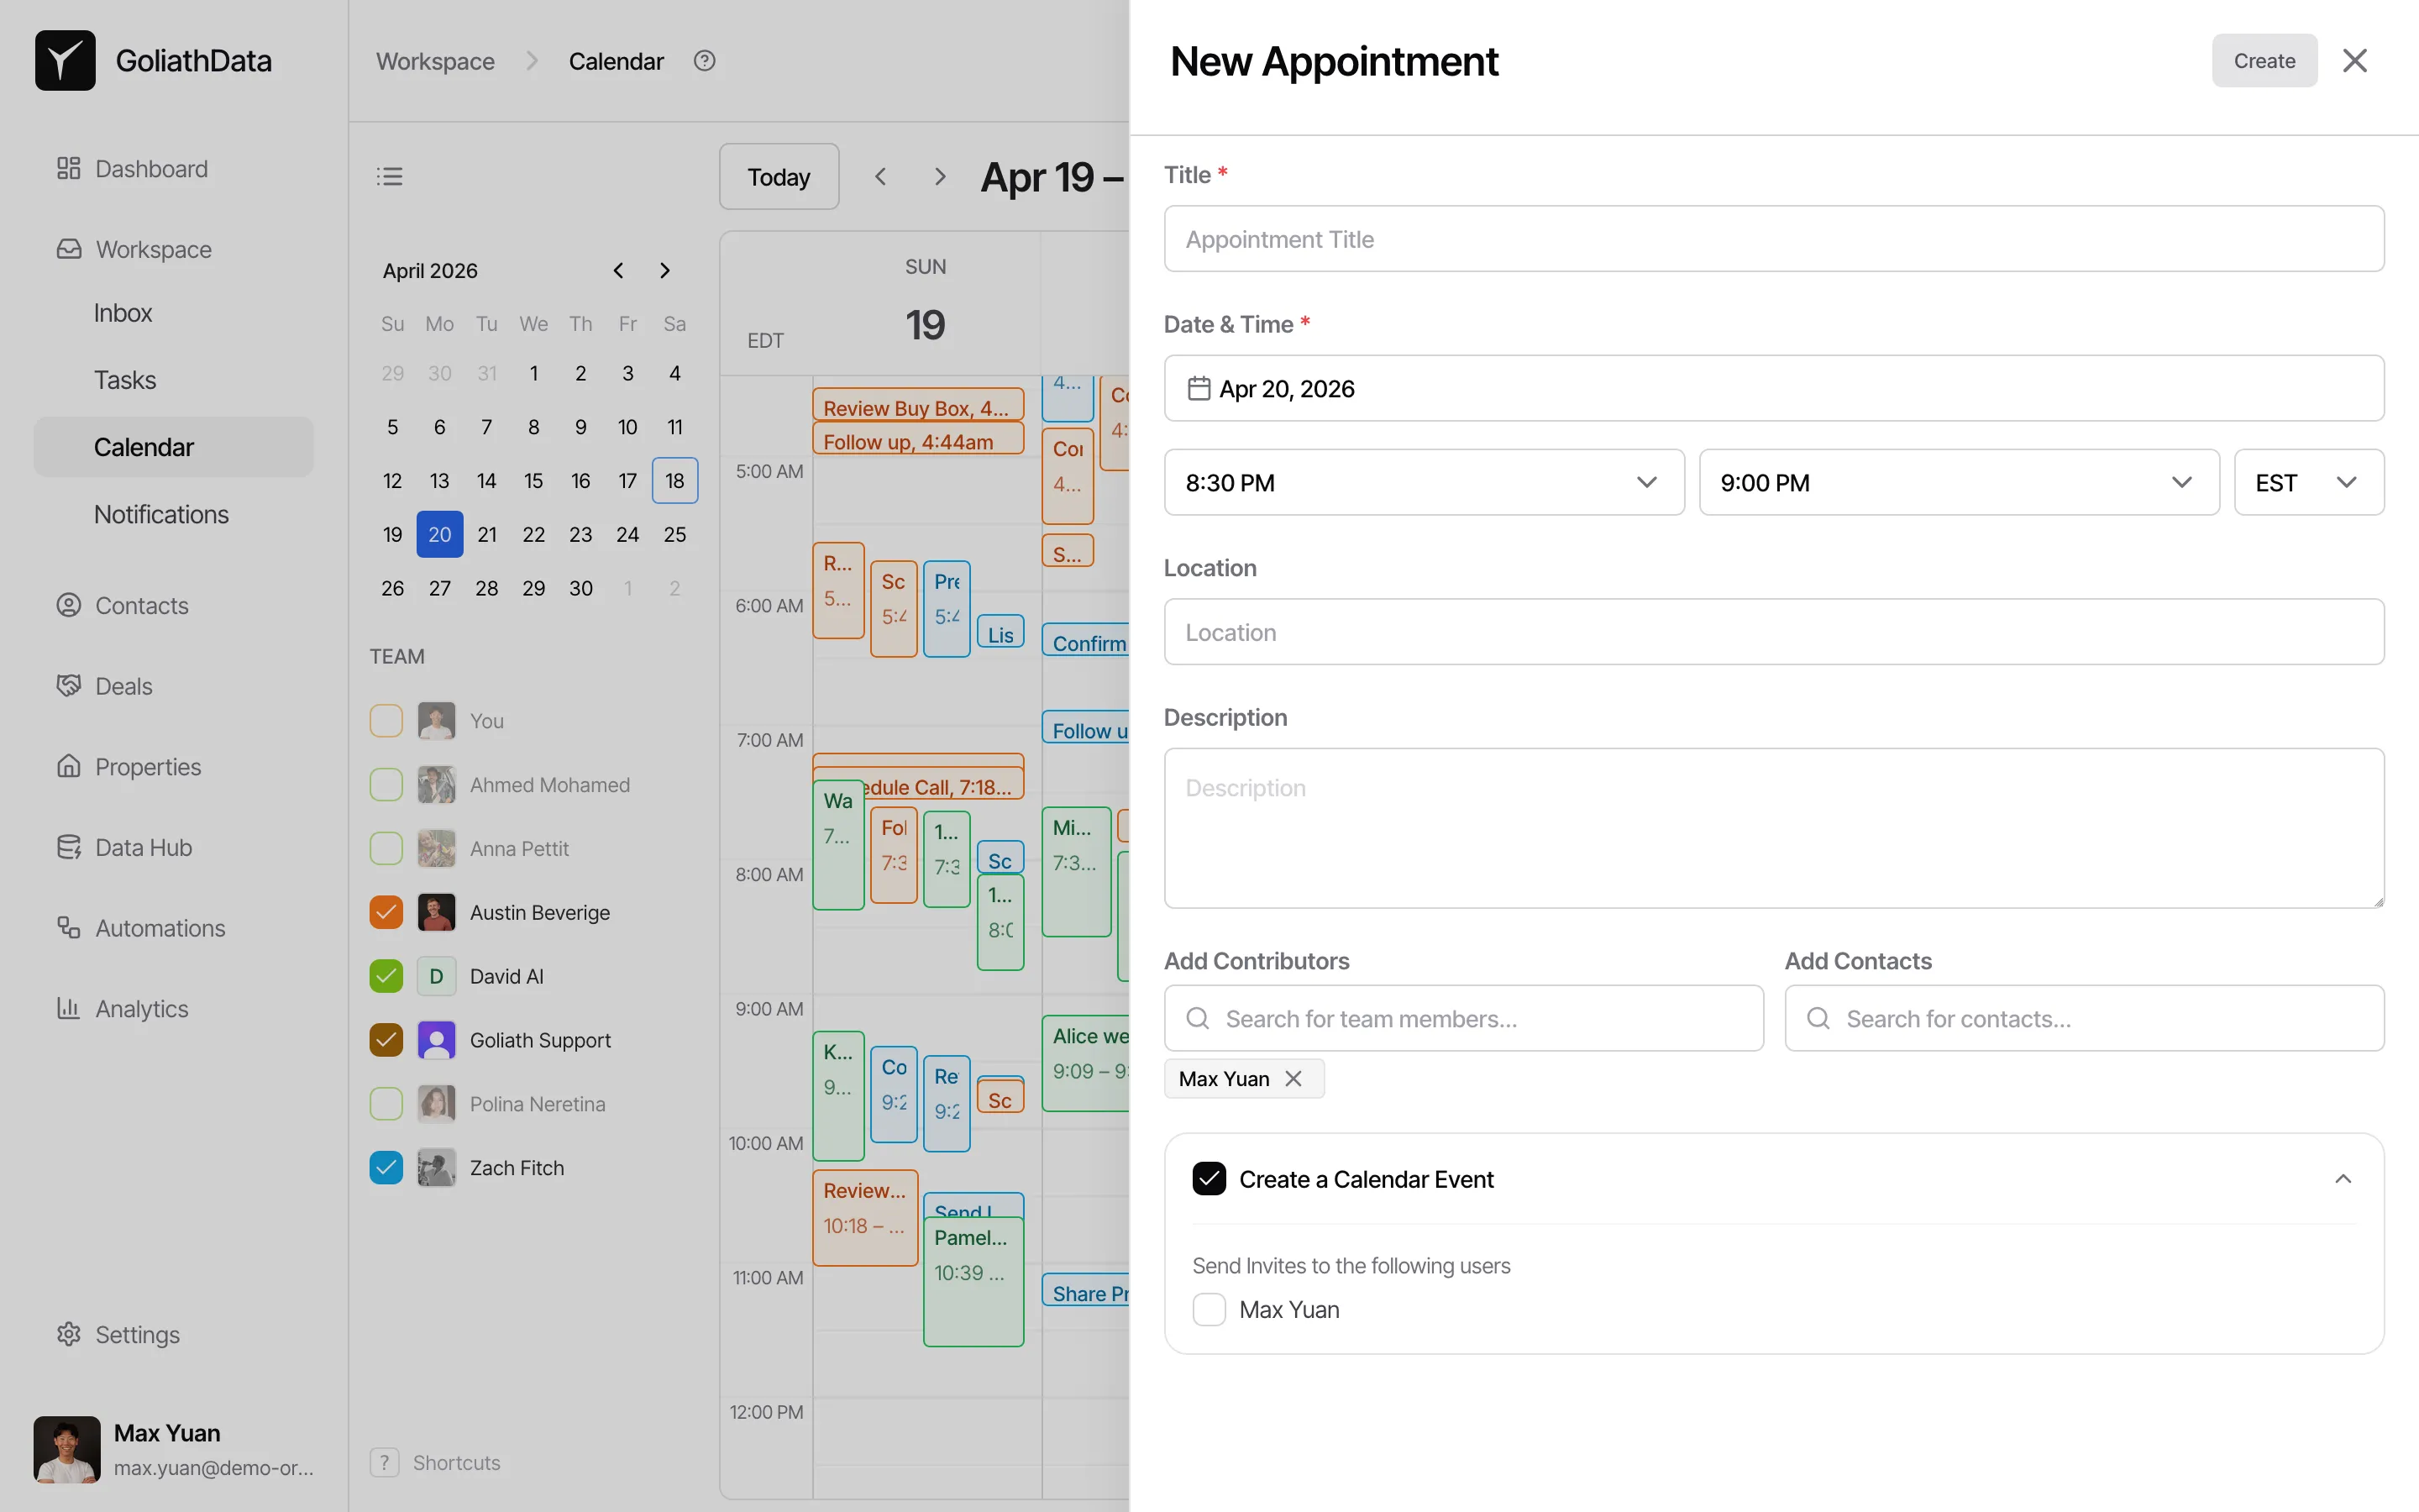
Task: Click the Create button for the appointment
Action: [x=2263, y=60]
